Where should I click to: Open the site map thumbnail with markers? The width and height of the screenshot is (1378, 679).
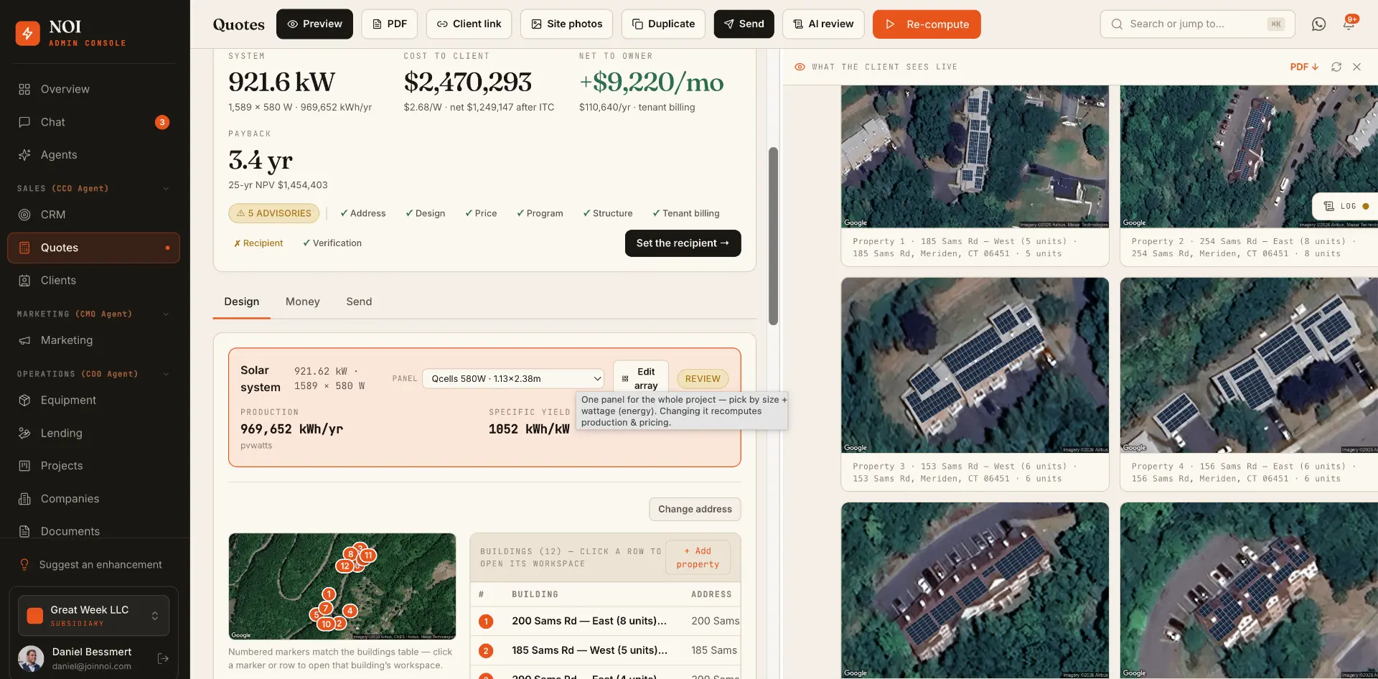[x=342, y=586]
